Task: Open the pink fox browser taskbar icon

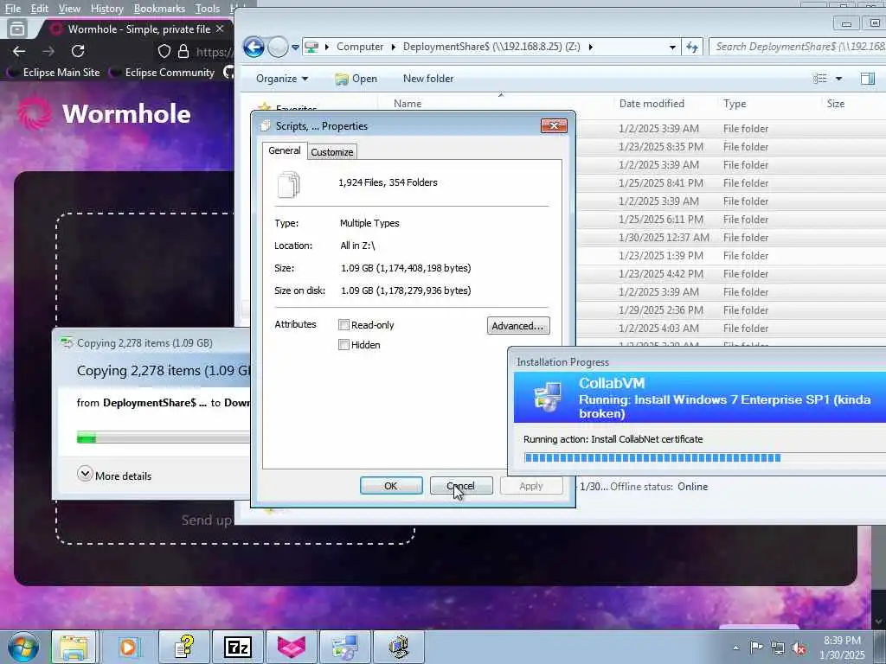Action: coord(292,647)
